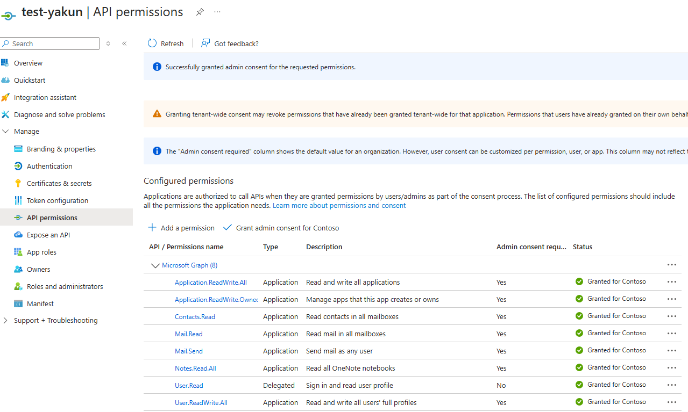Screen dimensions: 688x412
Task: Open the Mail.Send permission
Action: pos(189,351)
